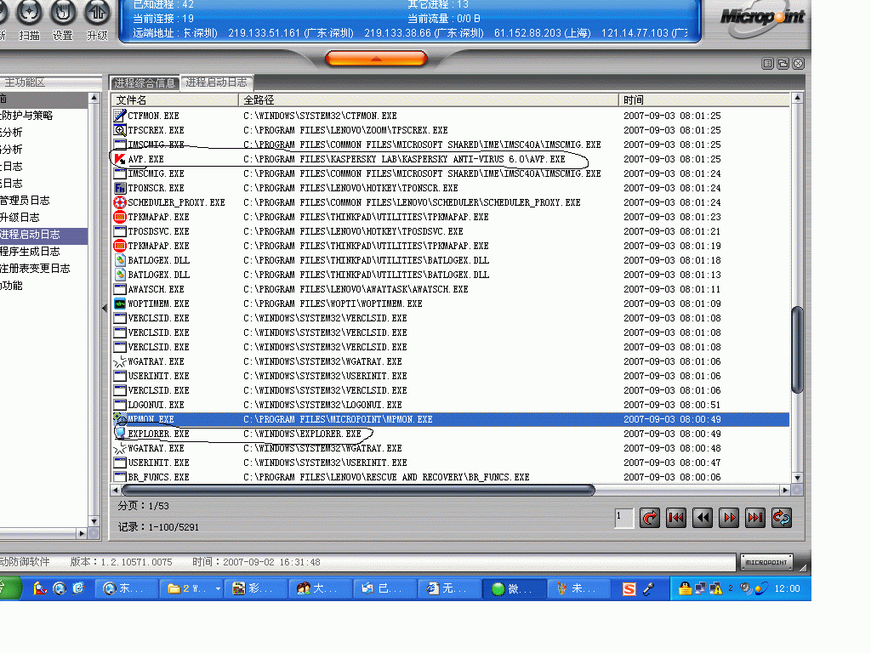Viewport: 871px width, 653px height.
Task: Click the red curved go-to-page arrow
Action: point(650,517)
